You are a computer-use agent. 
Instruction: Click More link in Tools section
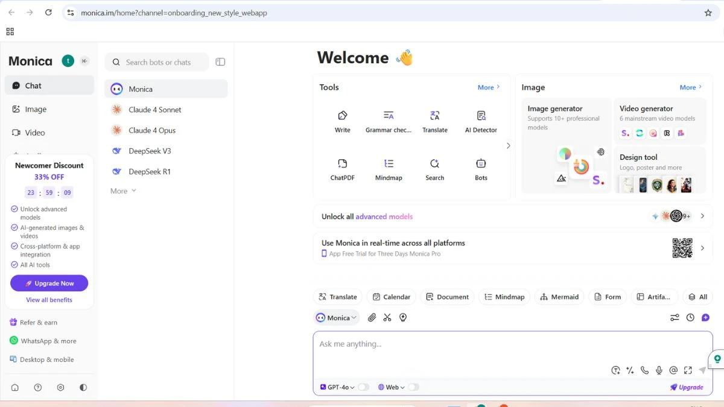(489, 87)
